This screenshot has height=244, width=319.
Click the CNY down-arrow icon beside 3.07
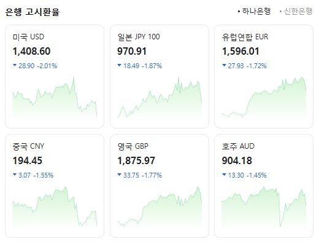pos(15,175)
